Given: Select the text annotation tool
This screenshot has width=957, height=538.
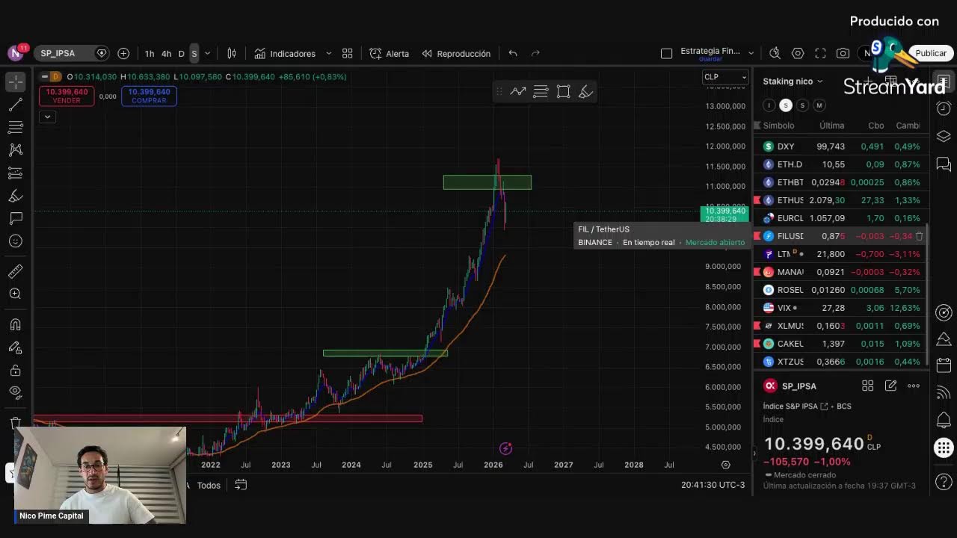Looking at the screenshot, I should click(x=16, y=218).
